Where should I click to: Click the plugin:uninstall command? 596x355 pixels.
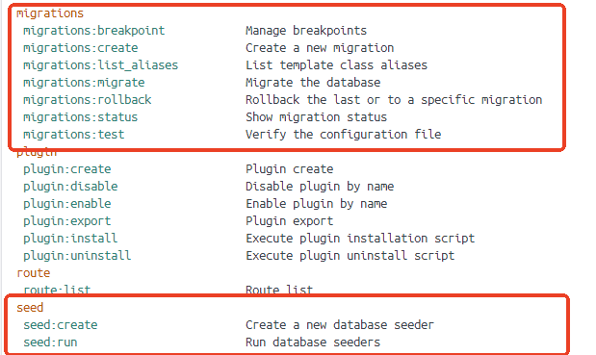coord(77,256)
